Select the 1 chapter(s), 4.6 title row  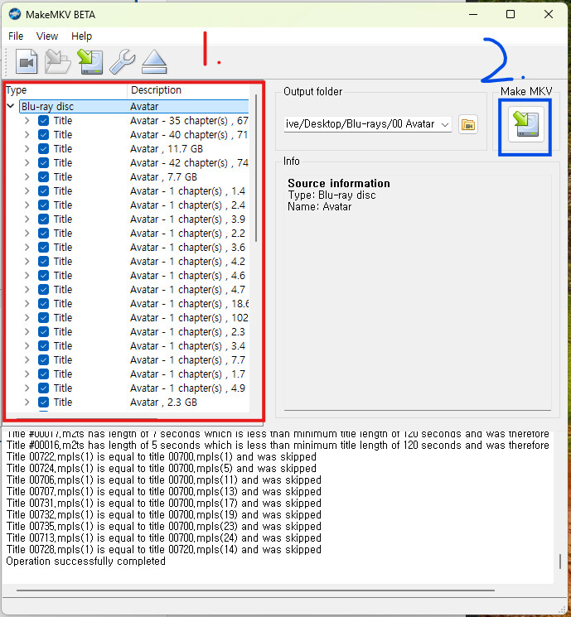click(134, 276)
